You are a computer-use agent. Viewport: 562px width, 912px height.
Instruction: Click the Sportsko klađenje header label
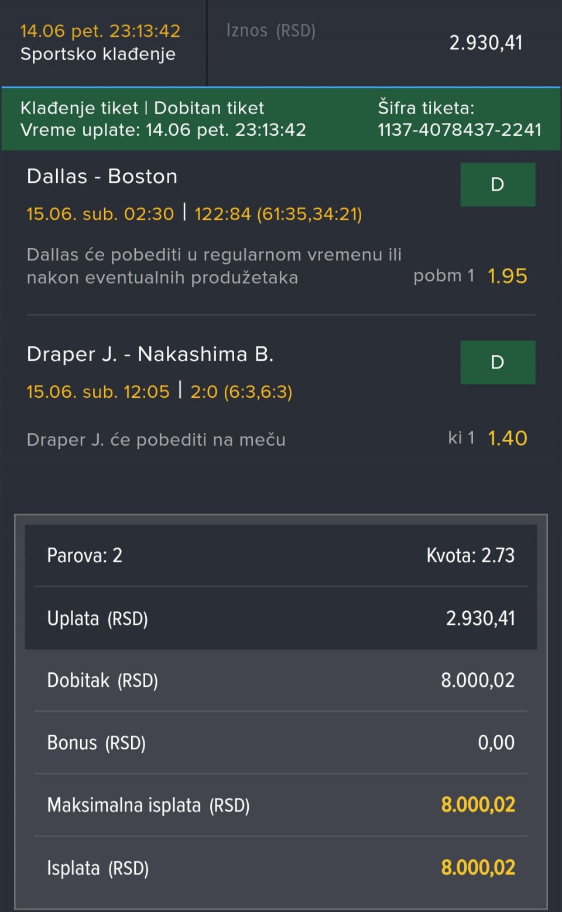point(98,54)
